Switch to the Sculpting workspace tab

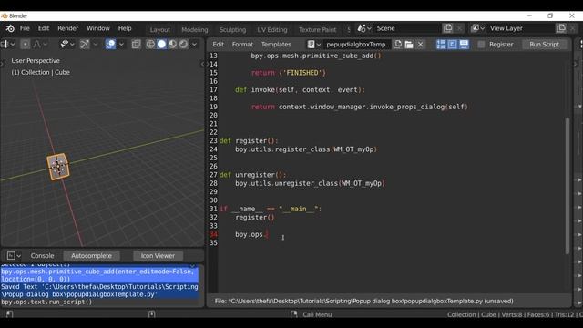point(232,29)
